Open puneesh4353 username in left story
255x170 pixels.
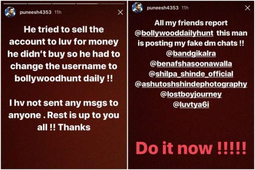[x=35, y=12]
